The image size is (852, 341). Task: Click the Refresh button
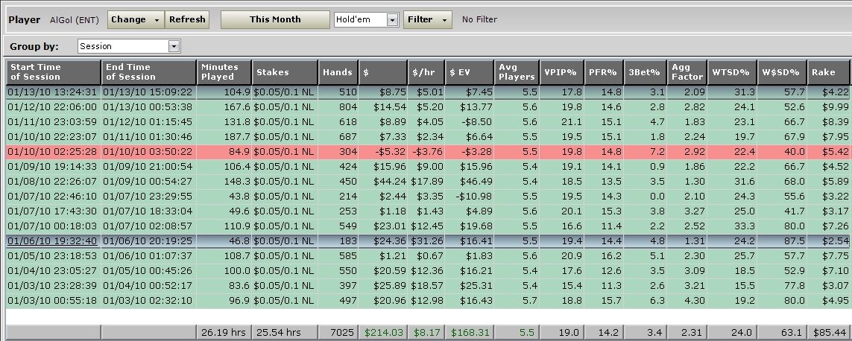(186, 19)
